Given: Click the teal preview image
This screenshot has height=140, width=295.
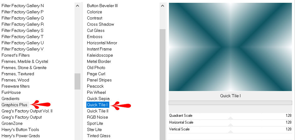Looking at the screenshot, I should pyautogui.click(x=230, y=47).
